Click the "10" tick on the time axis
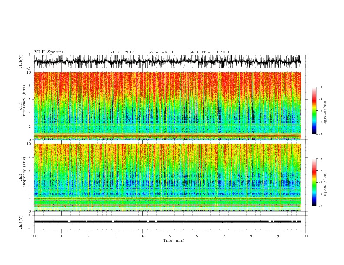 point(305,236)
